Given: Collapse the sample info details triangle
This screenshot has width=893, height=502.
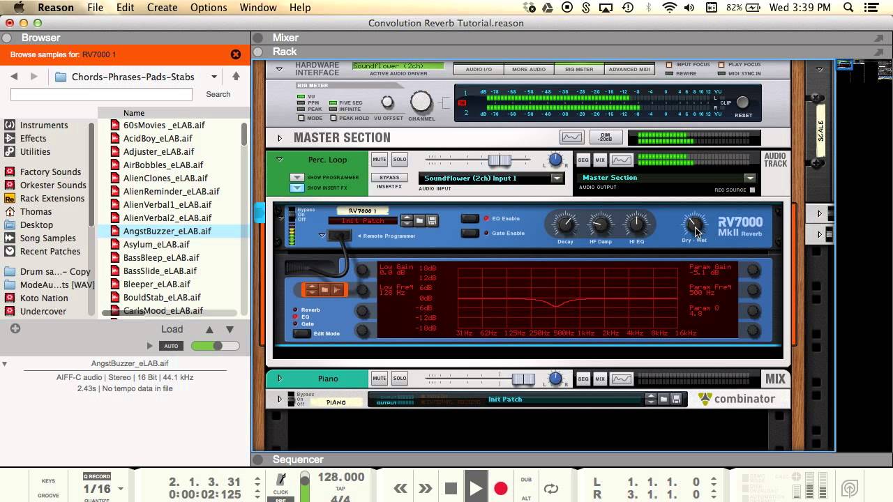Looking at the screenshot, I should (x=5, y=364).
